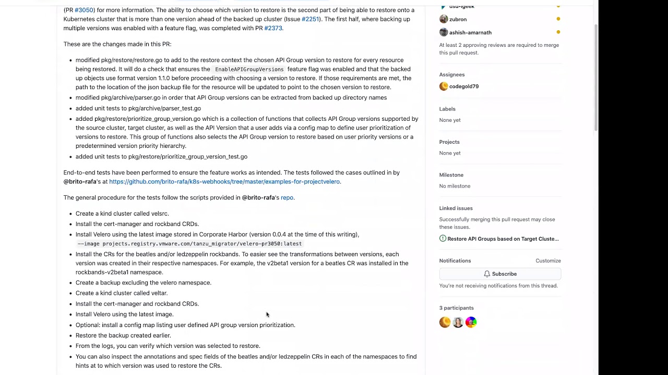Open the PR #3050 link
The image size is (668, 375).
coord(84,10)
